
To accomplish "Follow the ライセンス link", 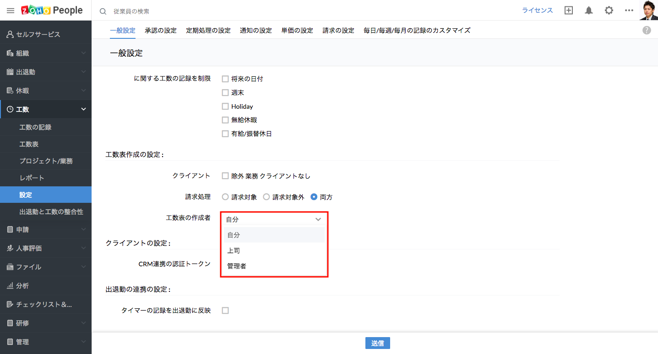I will click(x=537, y=11).
